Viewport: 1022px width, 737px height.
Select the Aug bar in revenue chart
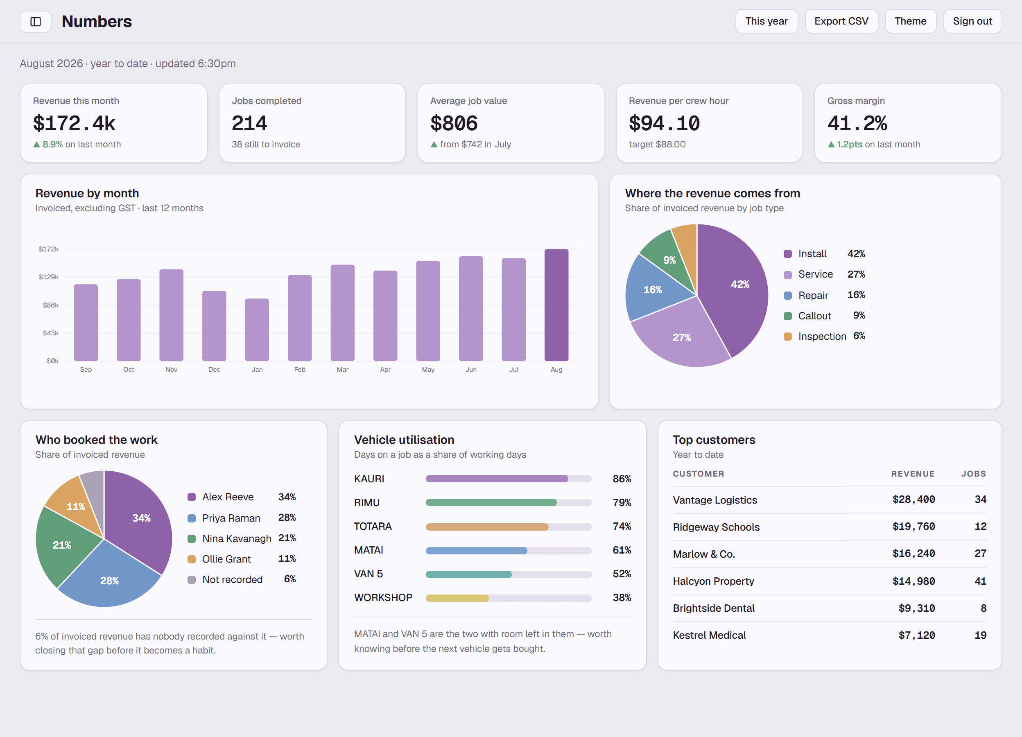click(x=556, y=305)
